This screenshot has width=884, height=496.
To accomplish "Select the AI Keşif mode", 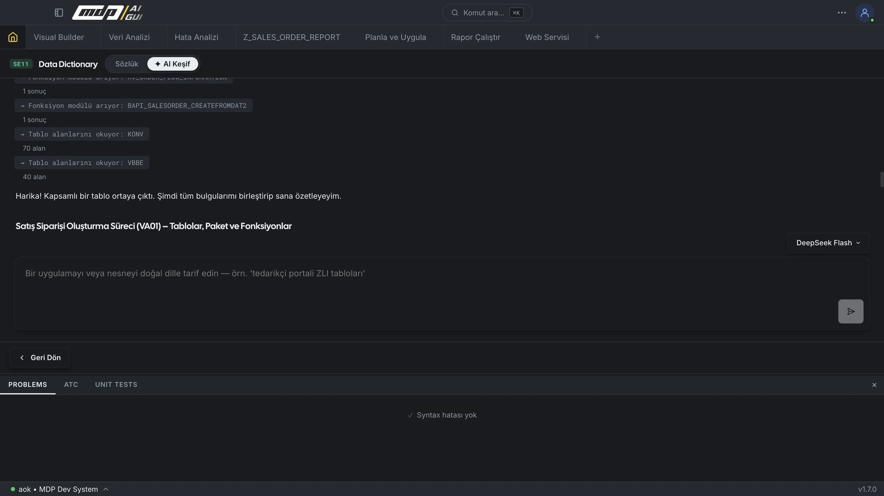I will 172,64.
